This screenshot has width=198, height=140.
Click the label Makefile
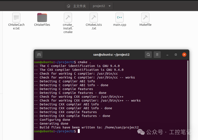(145, 25)
